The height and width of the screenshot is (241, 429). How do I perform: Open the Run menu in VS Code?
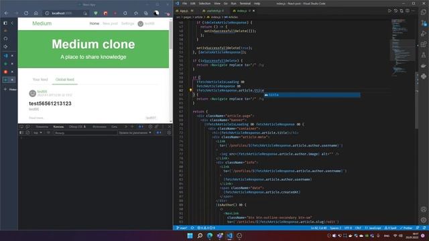(x=234, y=3)
